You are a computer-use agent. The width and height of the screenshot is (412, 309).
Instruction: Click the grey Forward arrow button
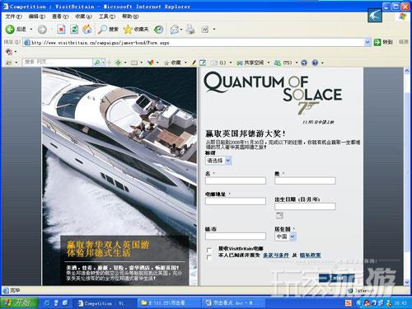pyautogui.click(x=42, y=30)
